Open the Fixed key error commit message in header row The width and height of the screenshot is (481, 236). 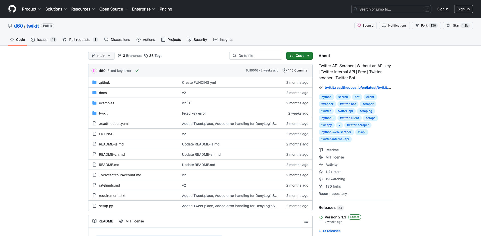pyautogui.click(x=119, y=71)
